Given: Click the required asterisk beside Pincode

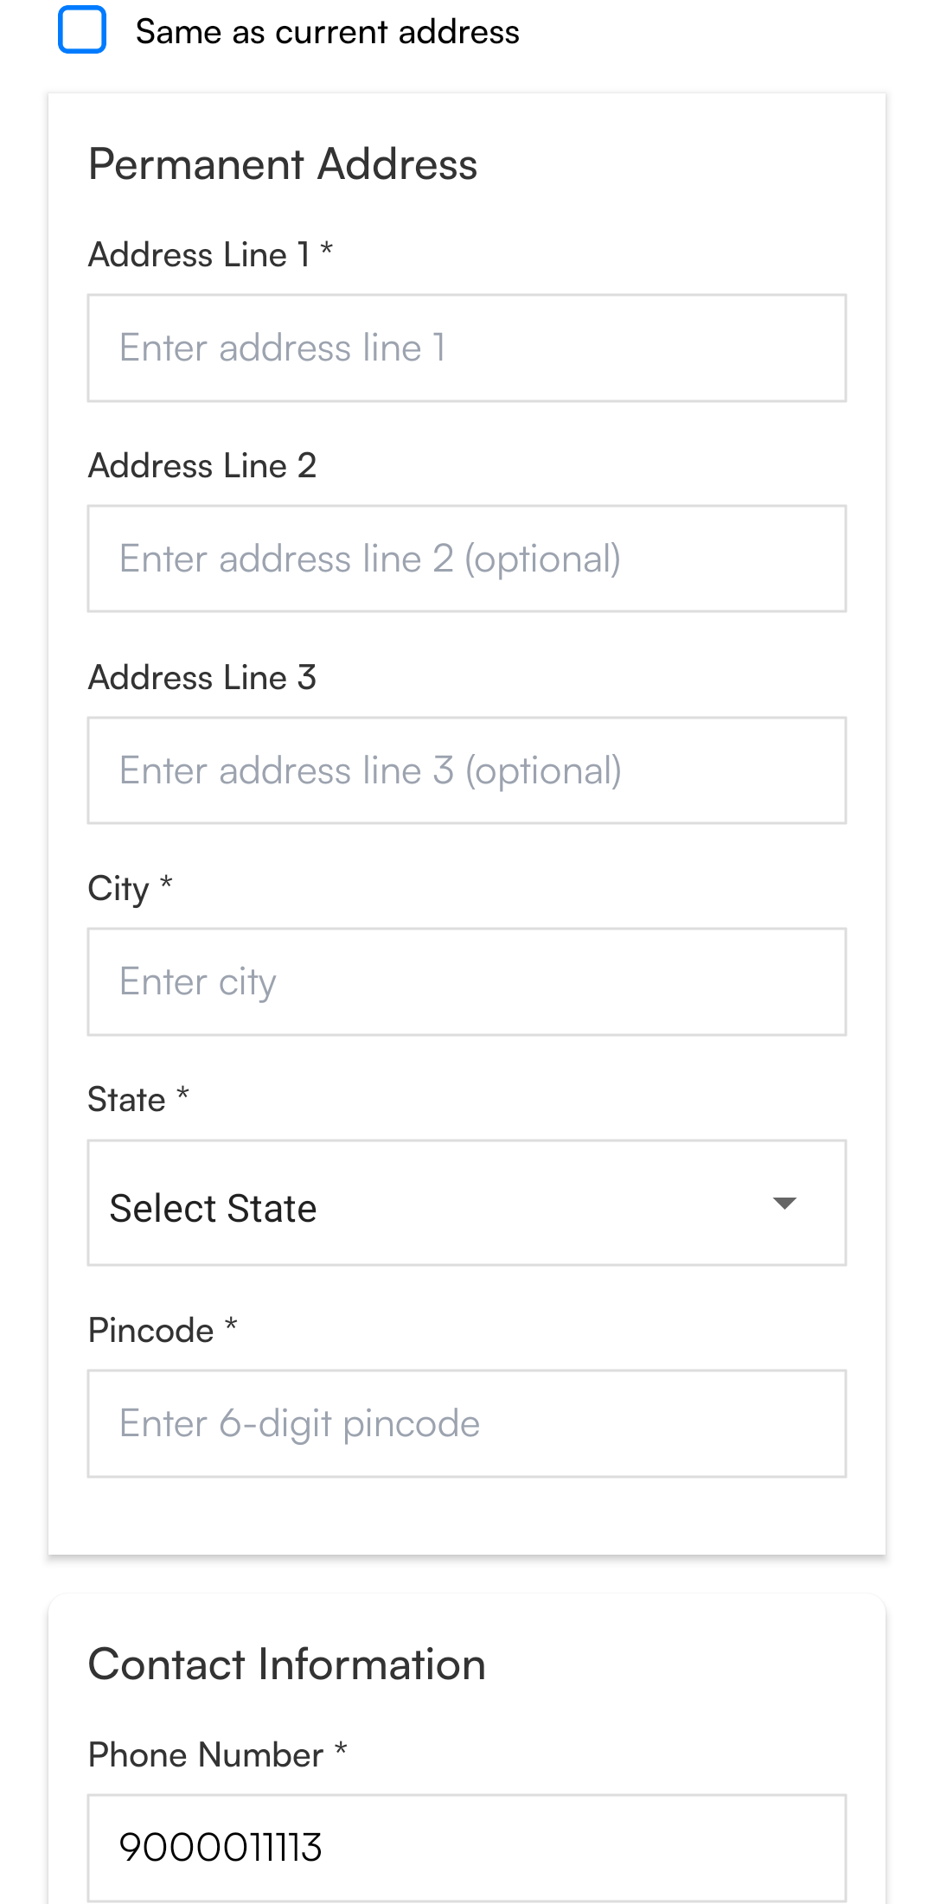Looking at the screenshot, I should [x=231, y=1325].
